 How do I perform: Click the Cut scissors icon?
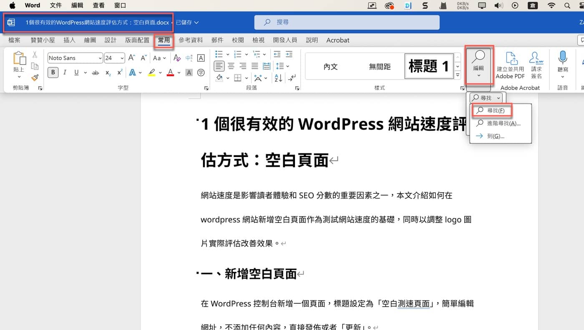[35, 55]
